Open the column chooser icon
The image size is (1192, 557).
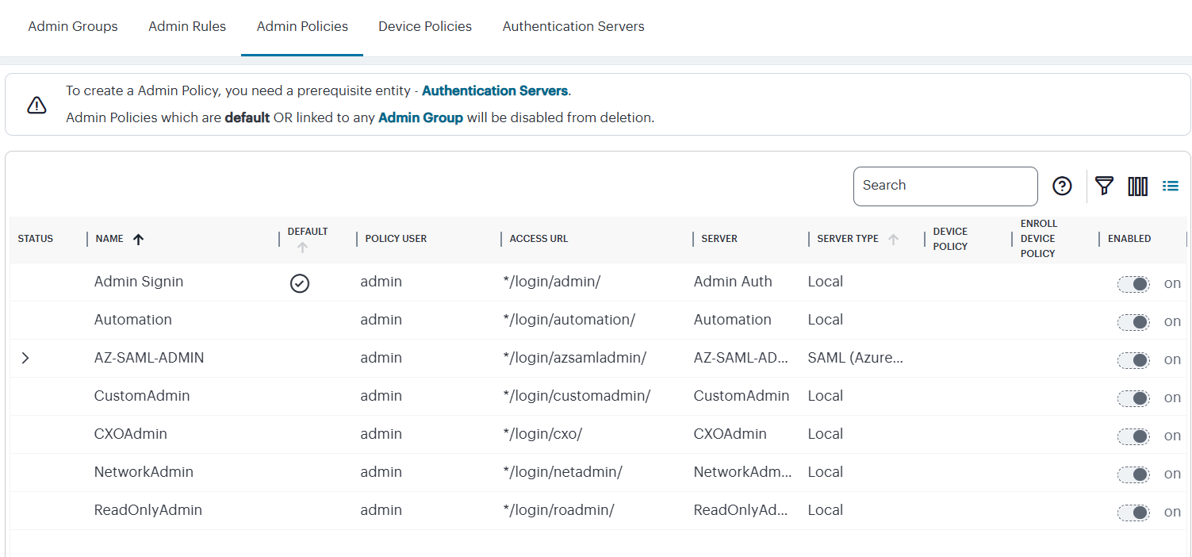[1137, 186]
